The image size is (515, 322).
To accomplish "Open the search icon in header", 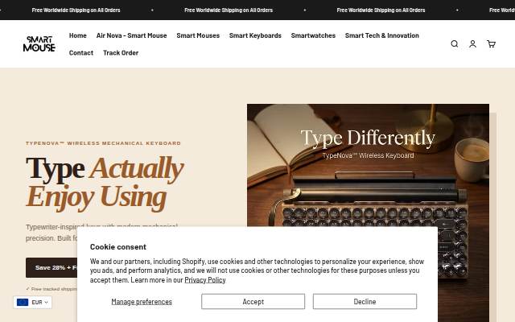I will point(454,43).
